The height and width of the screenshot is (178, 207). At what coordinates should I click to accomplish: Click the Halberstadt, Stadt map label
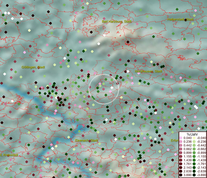click(x=180, y=19)
